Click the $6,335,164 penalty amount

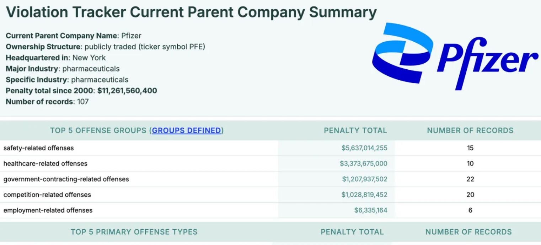371,211
